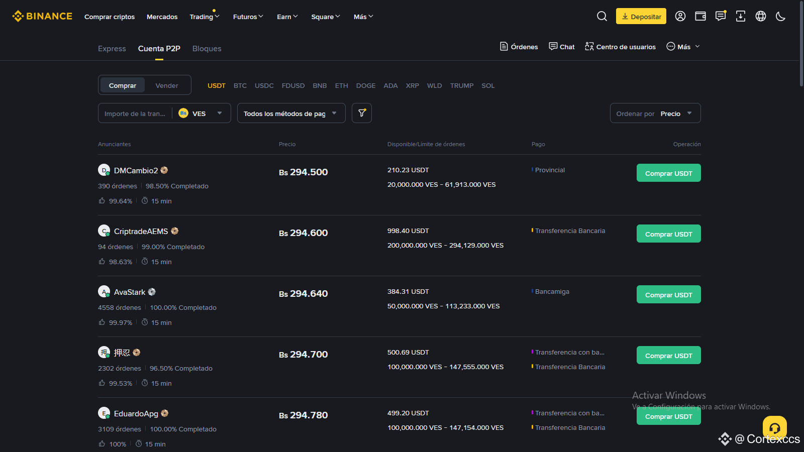
Task: Select the FDUSD coin tab
Action: [293, 85]
